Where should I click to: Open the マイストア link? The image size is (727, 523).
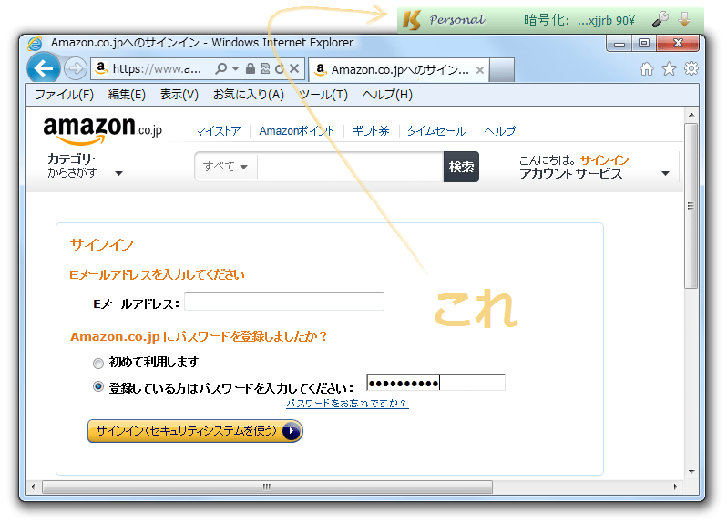point(218,131)
